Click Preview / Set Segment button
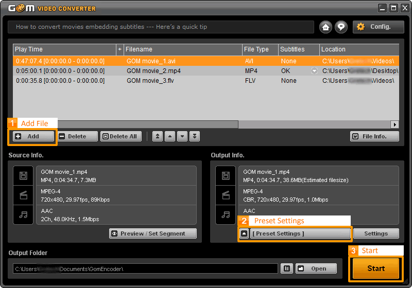Screen dimensions: 412x288 153,233
